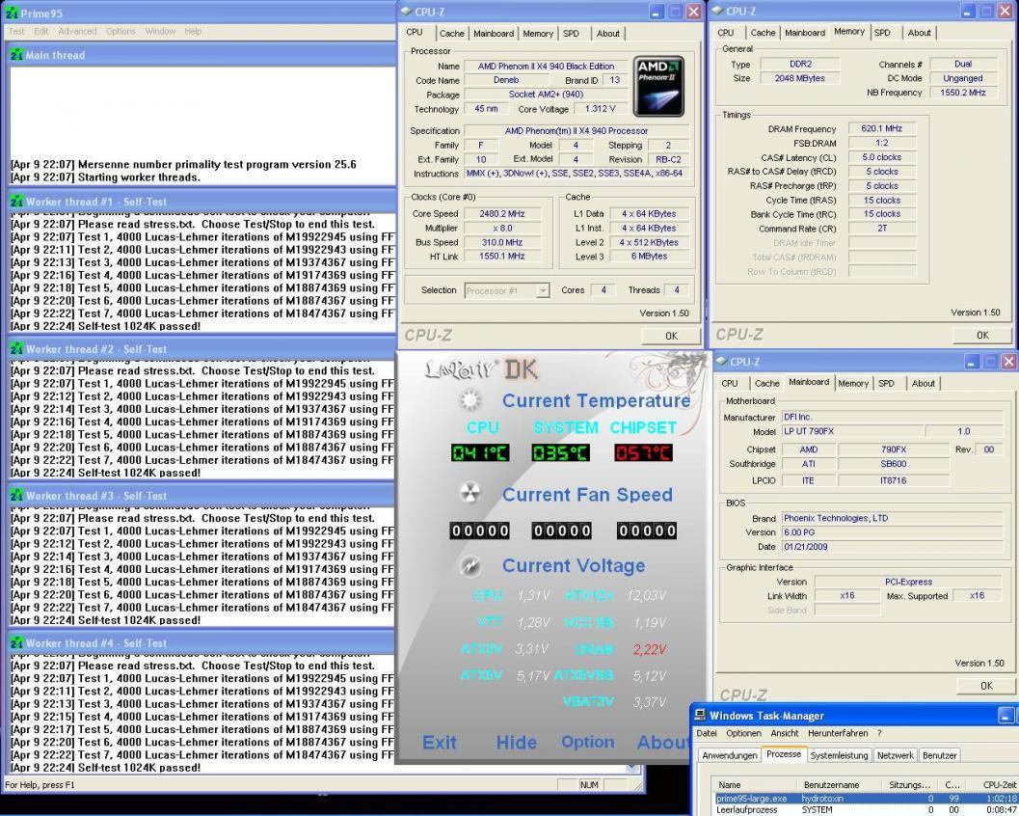This screenshot has height=816, width=1019.
Task: Click the BIOS date 01/21/2009
Action: coord(892,547)
